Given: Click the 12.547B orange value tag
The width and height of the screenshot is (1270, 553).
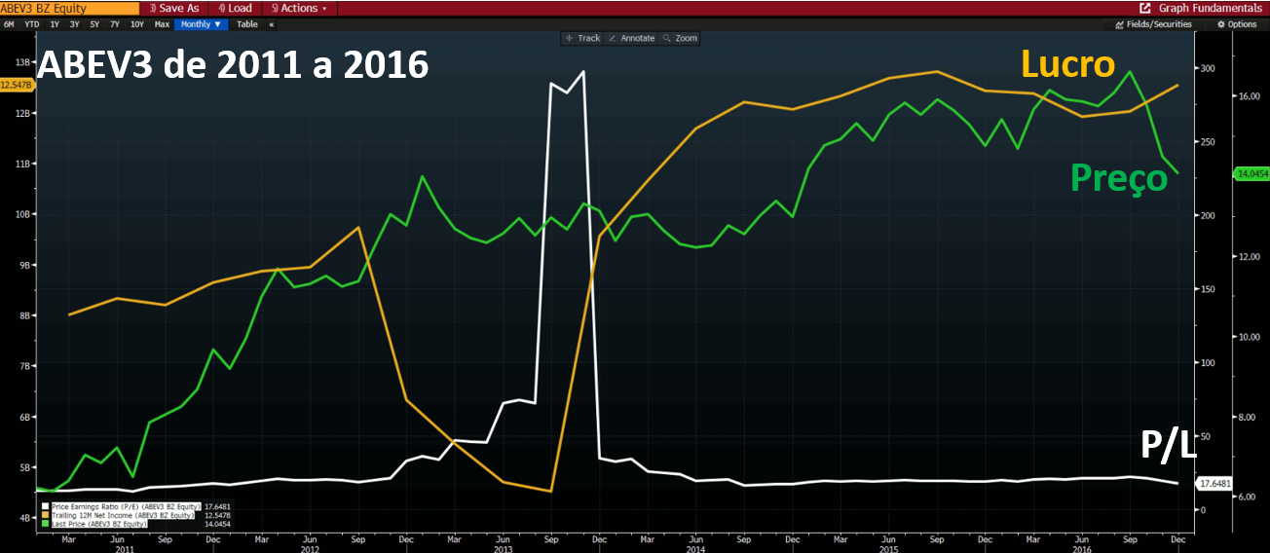Looking at the screenshot, I should click(17, 85).
